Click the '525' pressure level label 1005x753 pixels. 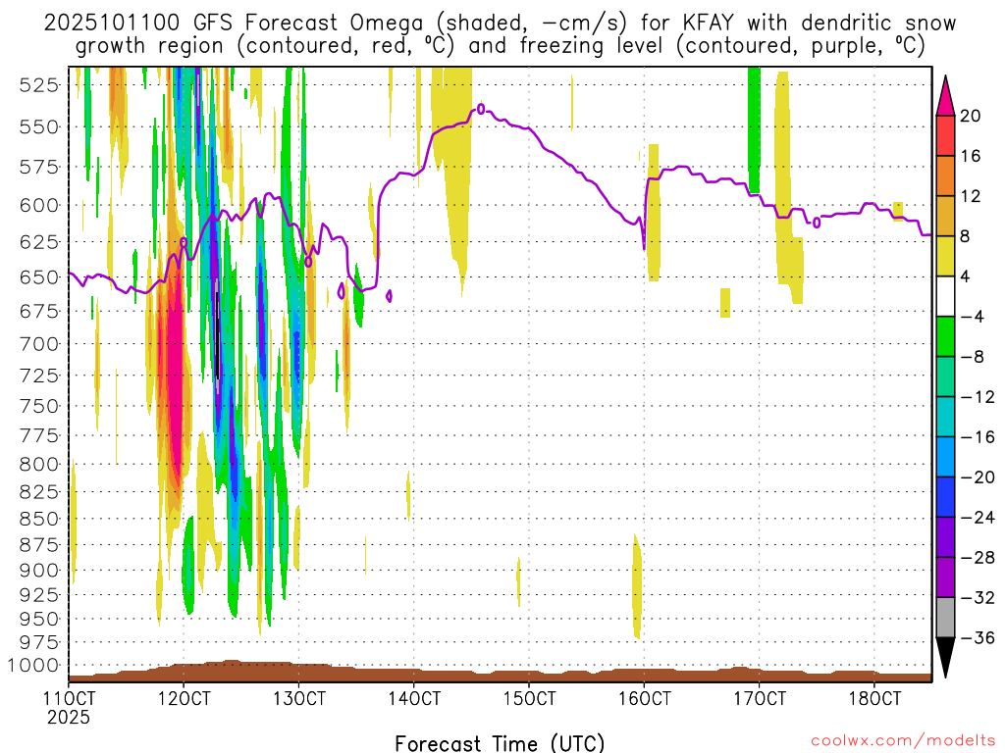(39, 84)
